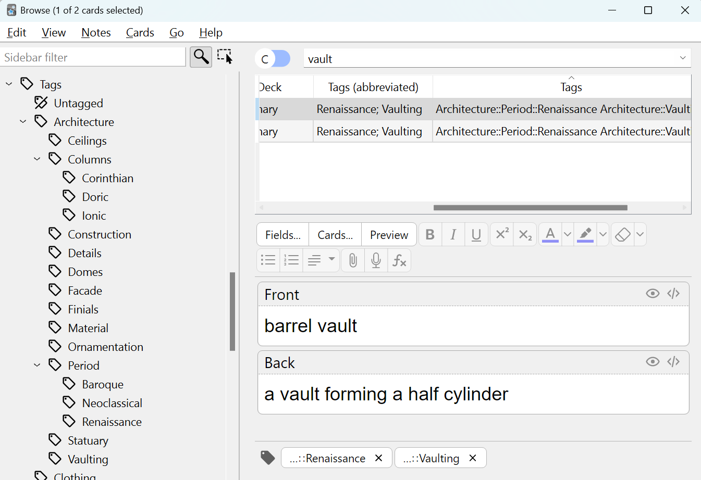Collapse the Columns tag group

pos(37,159)
